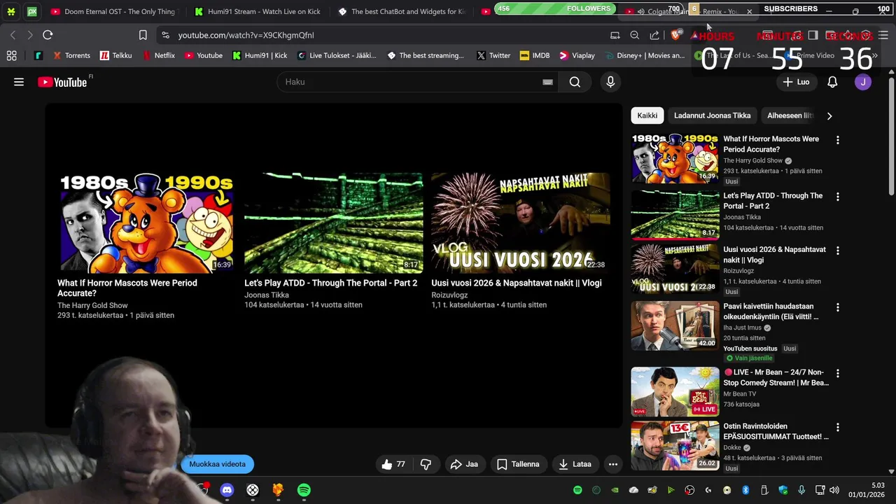Open The Harry Gold Show channel under endscreen video
The image size is (896, 504).
[x=92, y=305]
